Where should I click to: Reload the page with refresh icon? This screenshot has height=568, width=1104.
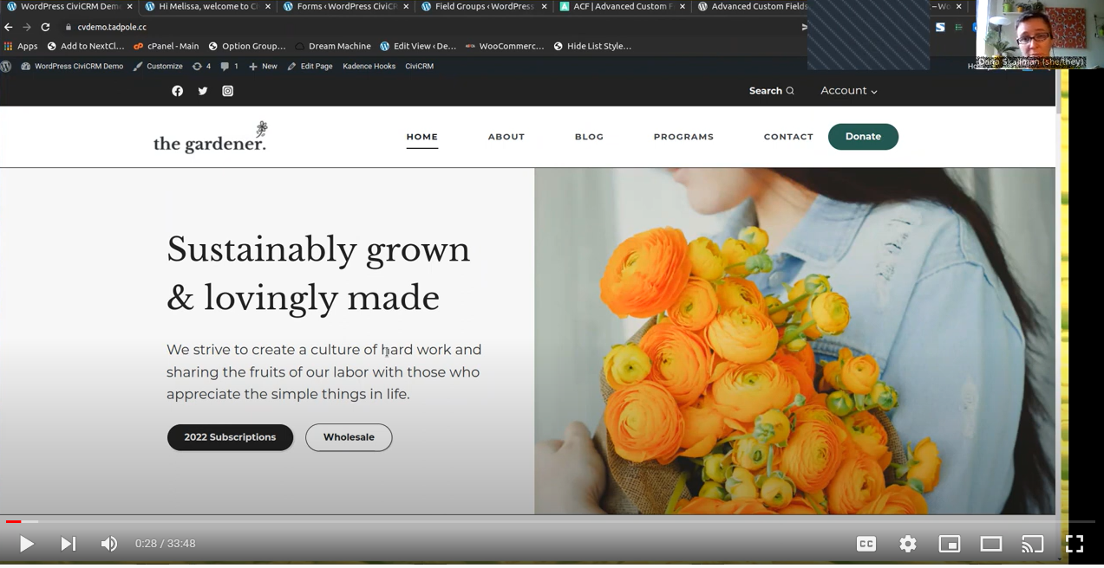45,27
